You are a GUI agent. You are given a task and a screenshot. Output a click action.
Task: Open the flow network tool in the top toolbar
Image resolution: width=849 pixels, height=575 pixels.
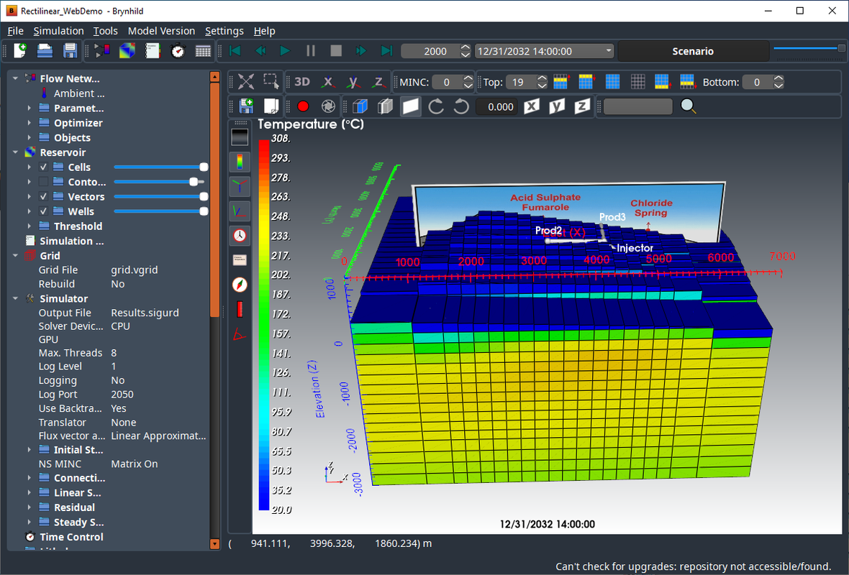coord(101,51)
